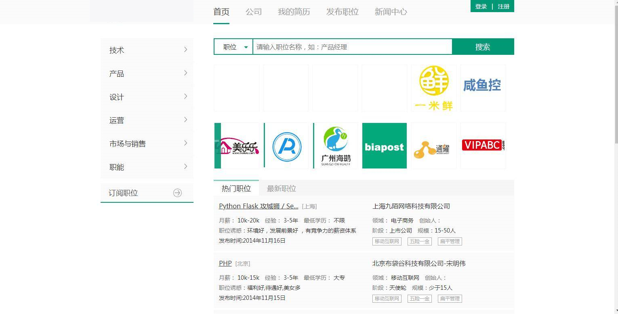618x314 pixels.
Task: Switch to the 最新职位 tab
Action: pos(281,188)
